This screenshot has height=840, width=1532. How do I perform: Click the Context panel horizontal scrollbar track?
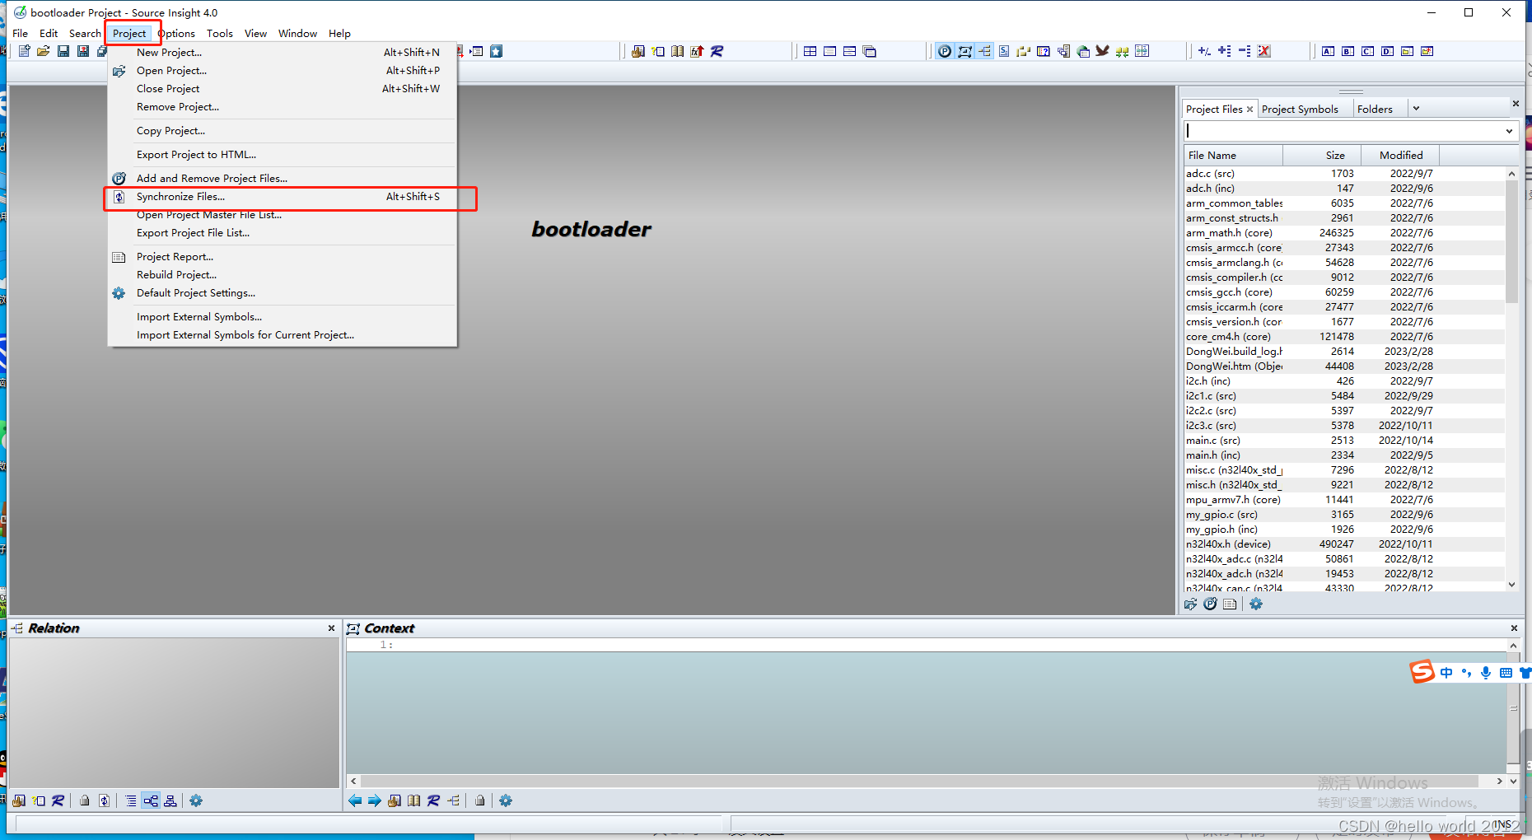925,781
